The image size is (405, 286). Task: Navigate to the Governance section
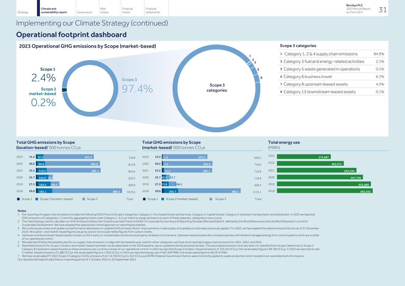(x=85, y=12)
